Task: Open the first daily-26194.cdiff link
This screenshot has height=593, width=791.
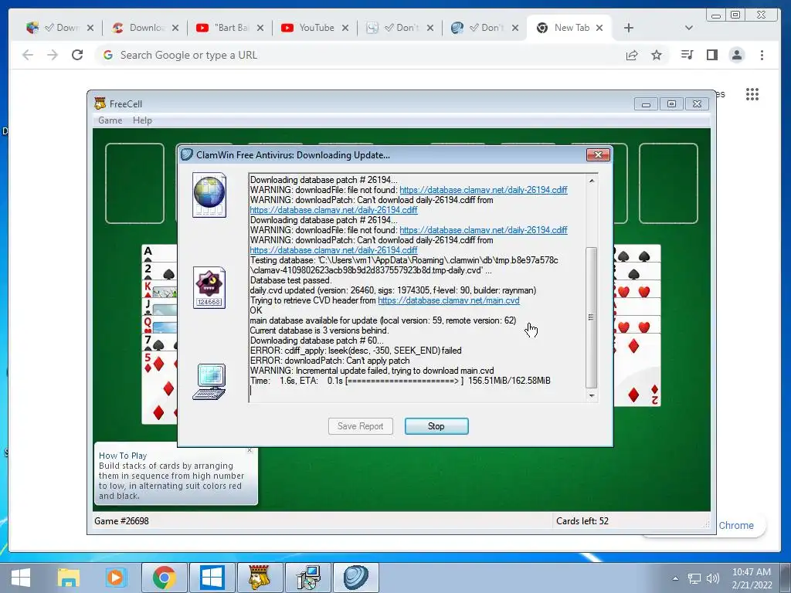Action: (x=484, y=190)
